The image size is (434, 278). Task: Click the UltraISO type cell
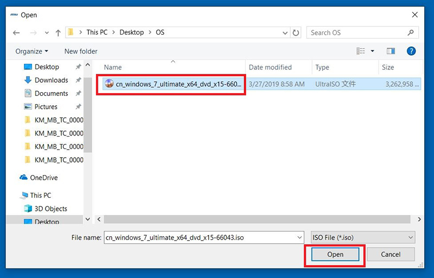(335, 84)
